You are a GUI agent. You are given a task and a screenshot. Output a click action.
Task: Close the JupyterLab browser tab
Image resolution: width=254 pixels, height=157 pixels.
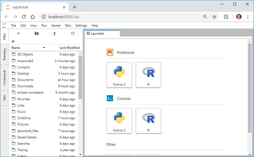pyautogui.click(x=64, y=7)
